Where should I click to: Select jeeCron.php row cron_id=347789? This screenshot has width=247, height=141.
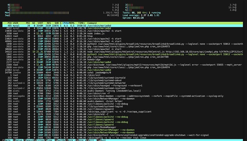[122, 57]
